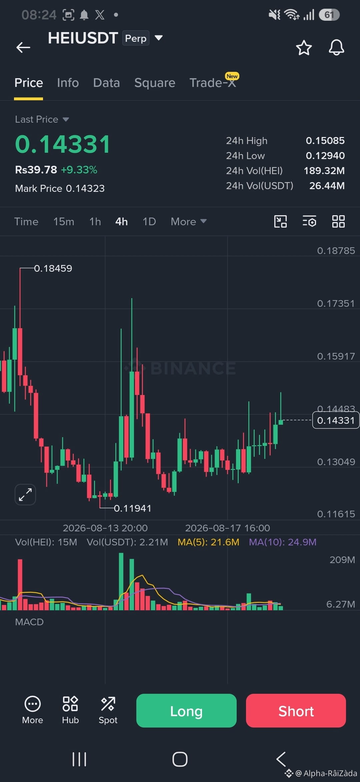
Task: Tap the 24h High value 0.15085
Action: click(325, 141)
